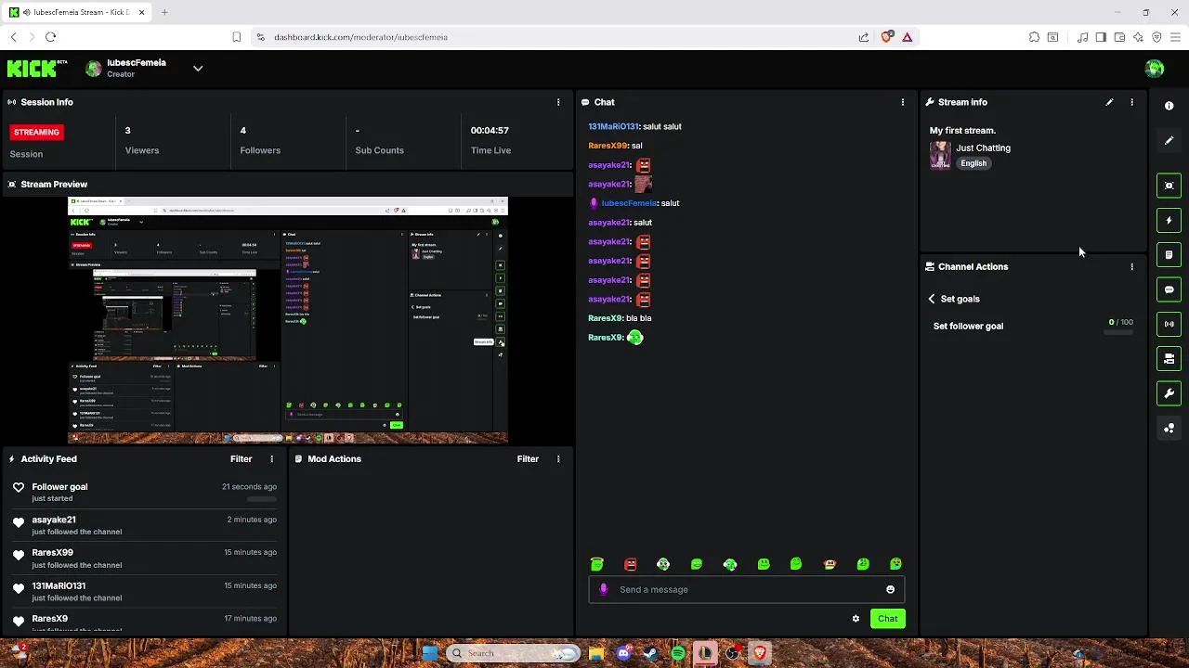Insert the red angry face emote
Image resolution: width=1189 pixels, height=668 pixels.
click(631, 564)
